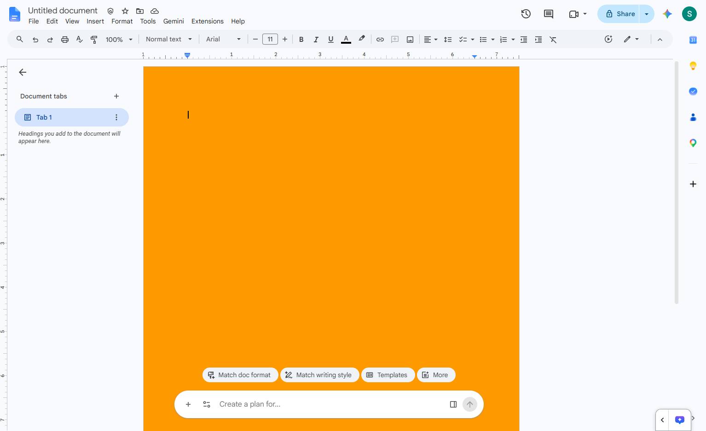Open the comments panel icon

coord(549,14)
